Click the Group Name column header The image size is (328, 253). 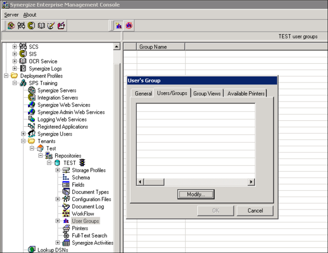(161, 47)
